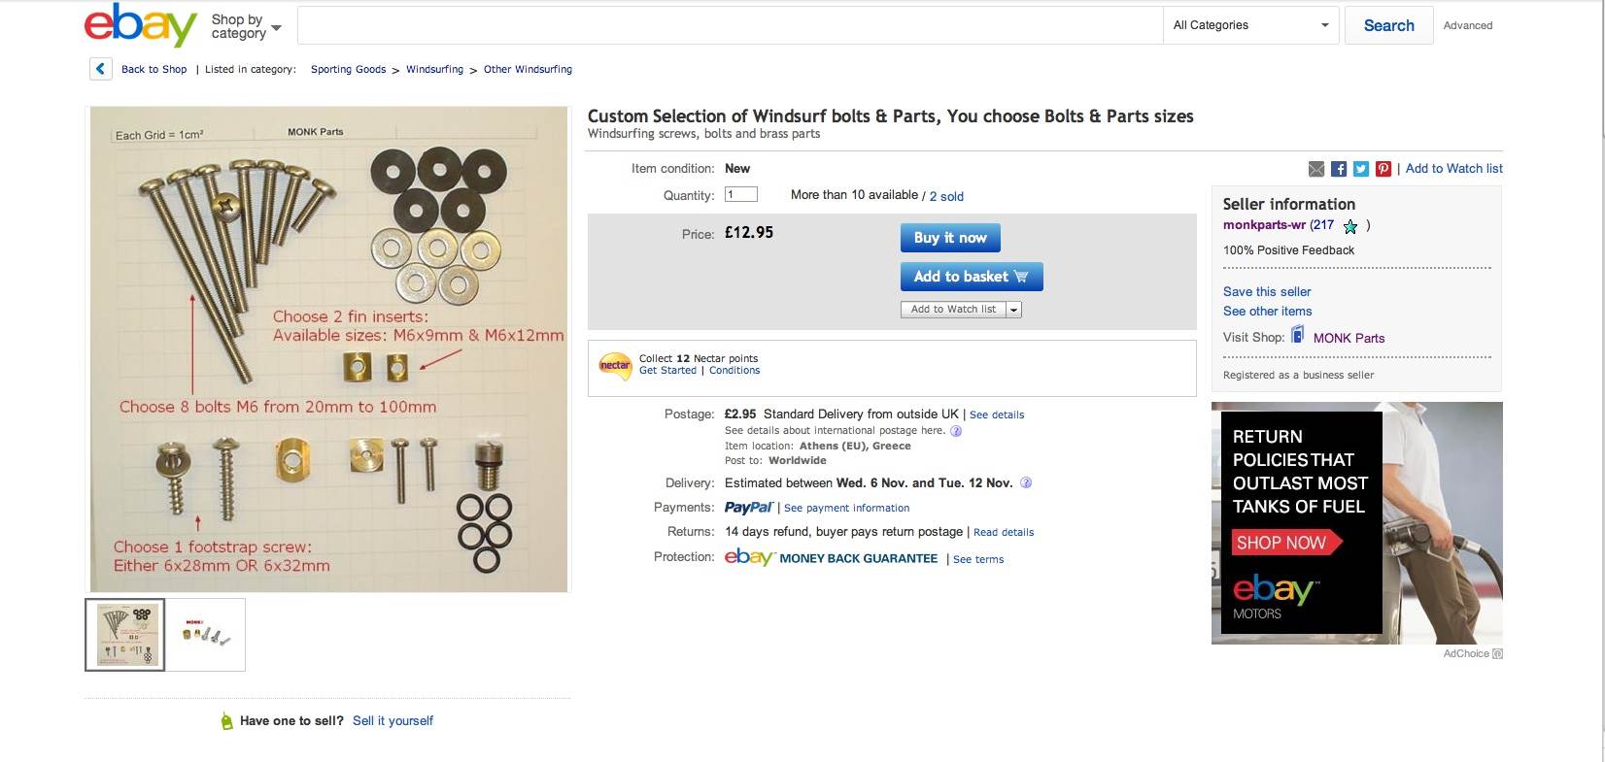1605x762 pixels.
Task: Go to the Sporting Goods breadcrumb
Action: click(x=348, y=70)
